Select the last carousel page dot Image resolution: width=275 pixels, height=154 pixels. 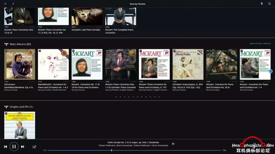[159, 97]
